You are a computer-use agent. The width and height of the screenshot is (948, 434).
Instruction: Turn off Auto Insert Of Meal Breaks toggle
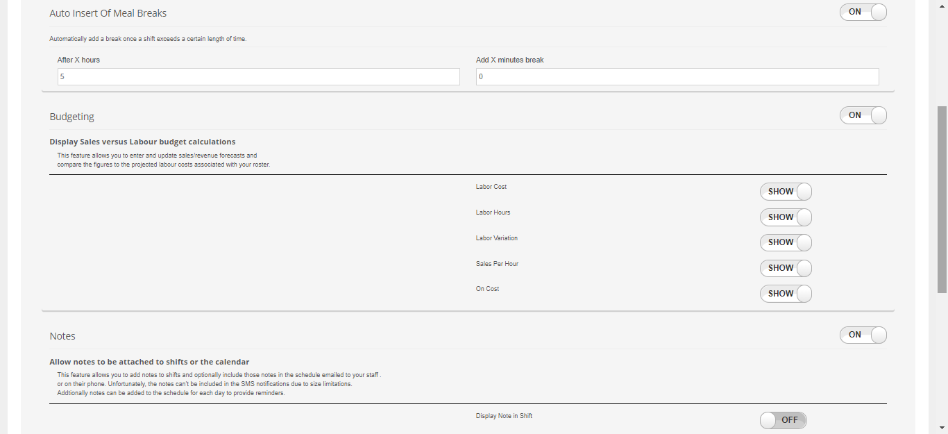pyautogui.click(x=863, y=12)
